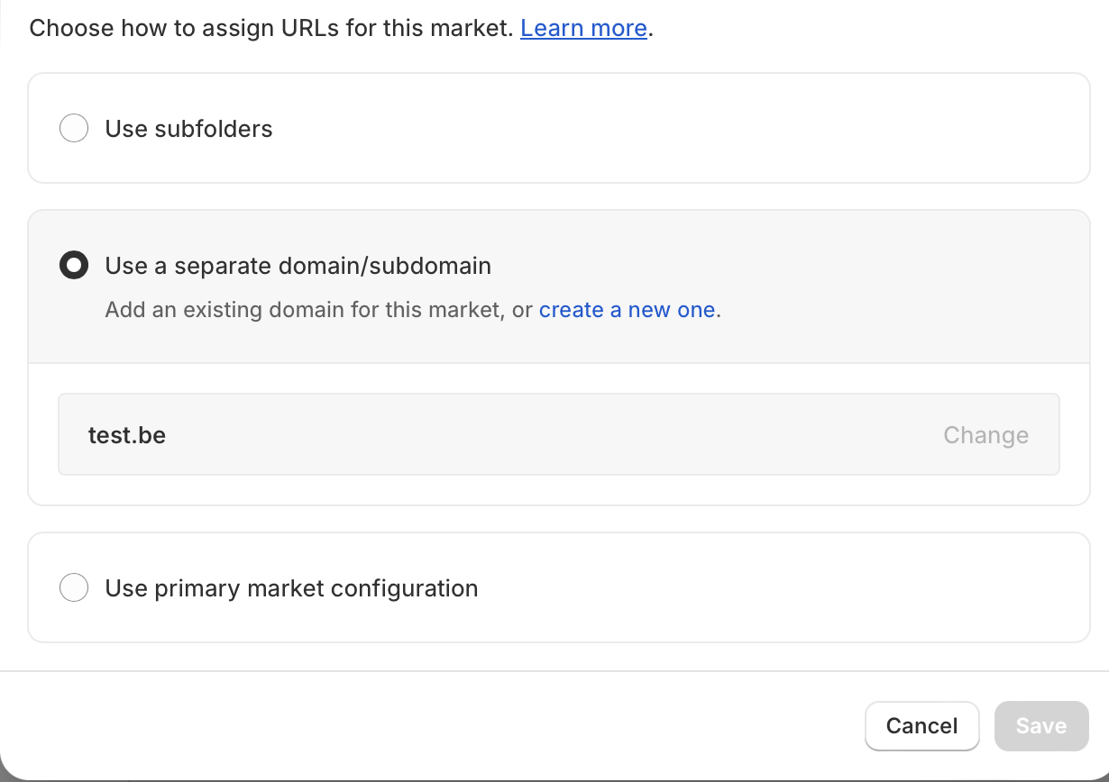The image size is (1109, 782).
Task: Select the Use subfolders radio button
Action: (74, 128)
